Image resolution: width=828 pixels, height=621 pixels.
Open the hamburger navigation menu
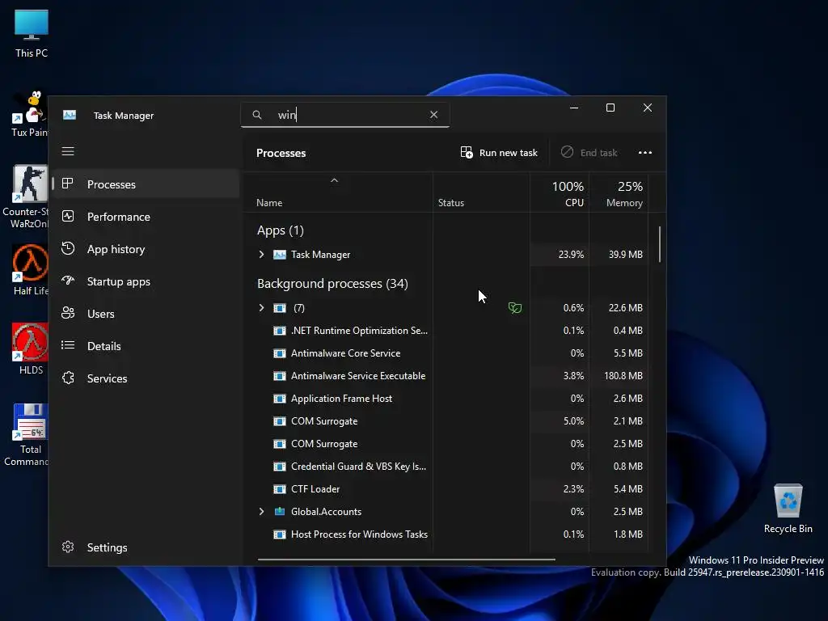coord(68,151)
